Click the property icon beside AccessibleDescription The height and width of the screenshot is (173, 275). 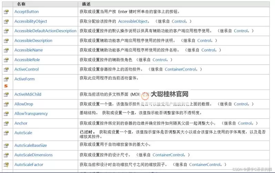point(6,40)
